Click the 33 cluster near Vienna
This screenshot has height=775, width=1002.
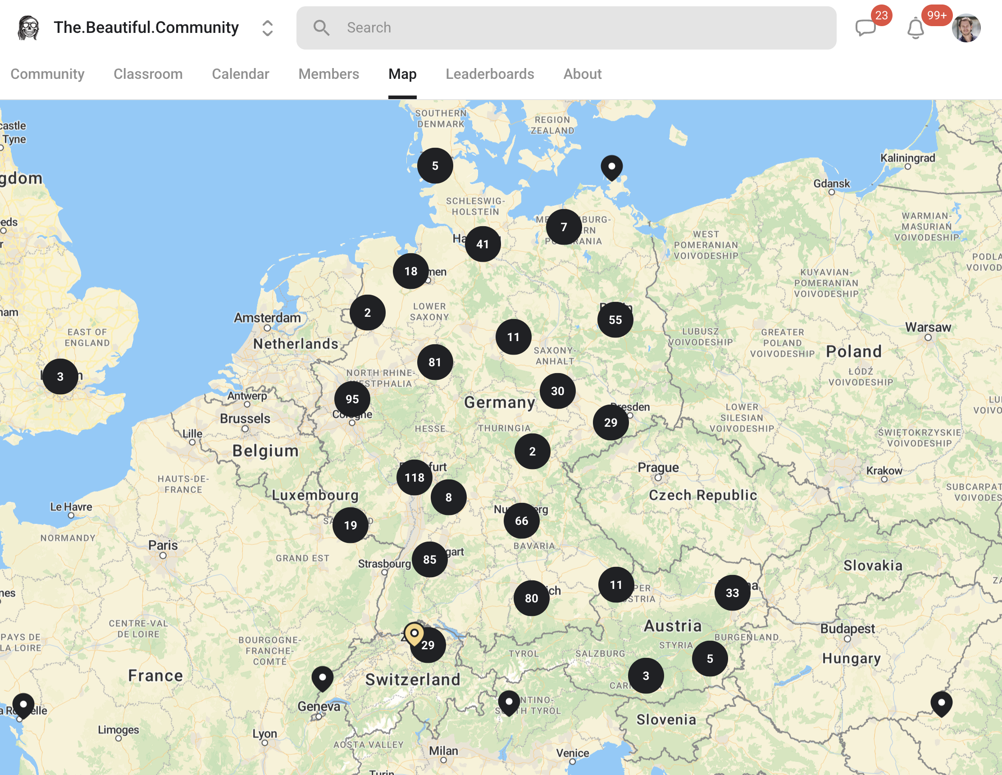[x=732, y=593]
